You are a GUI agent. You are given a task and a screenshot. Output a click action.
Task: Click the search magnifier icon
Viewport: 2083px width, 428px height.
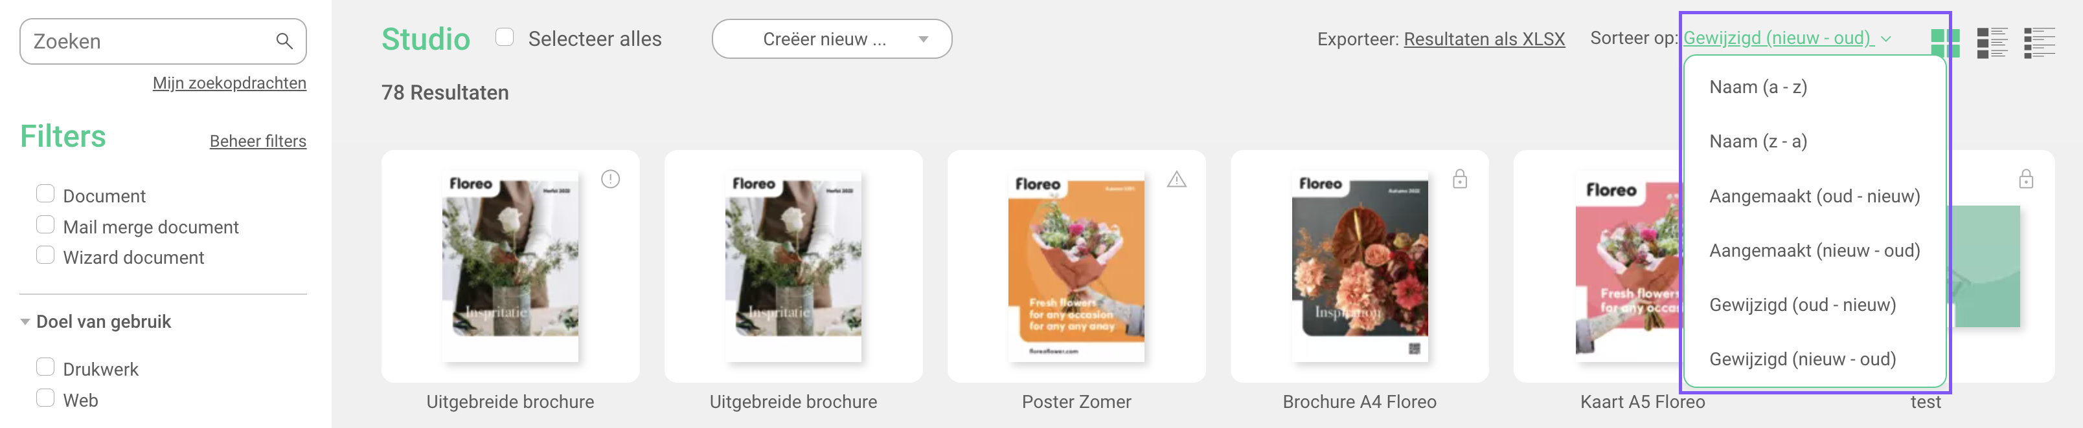(284, 40)
